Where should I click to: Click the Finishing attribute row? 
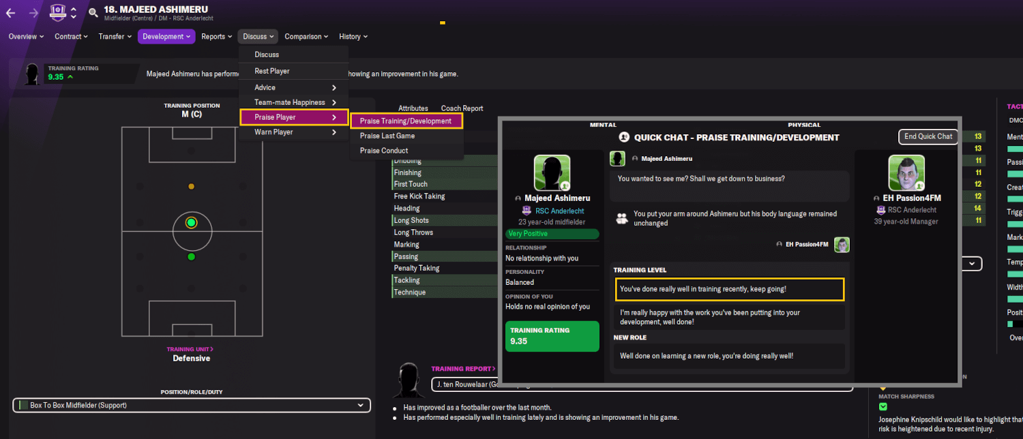445,172
